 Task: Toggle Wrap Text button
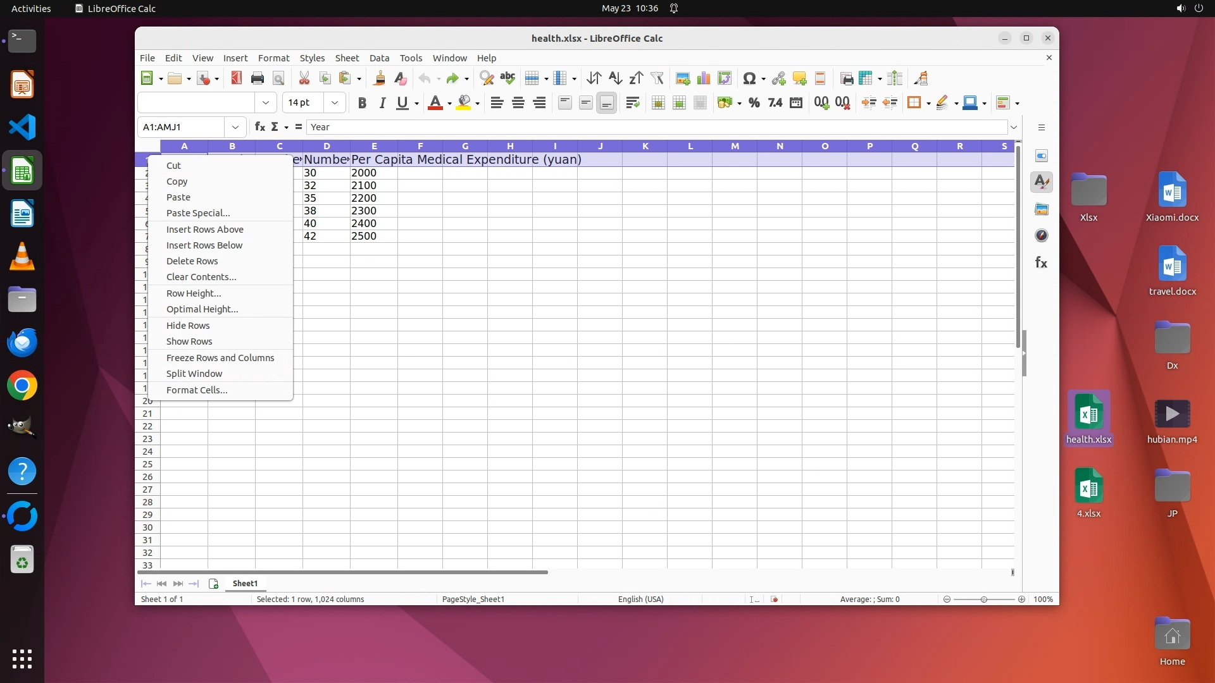pos(632,103)
